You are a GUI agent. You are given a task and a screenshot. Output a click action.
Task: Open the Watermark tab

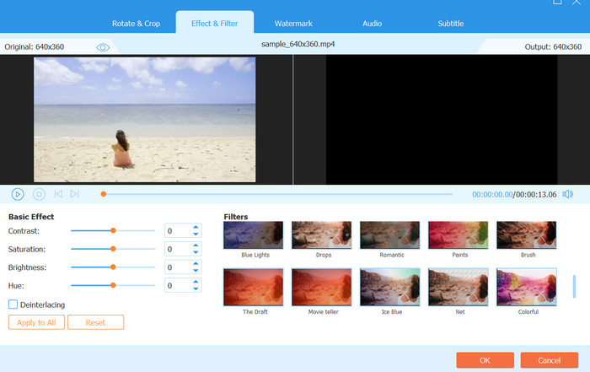pyautogui.click(x=293, y=24)
